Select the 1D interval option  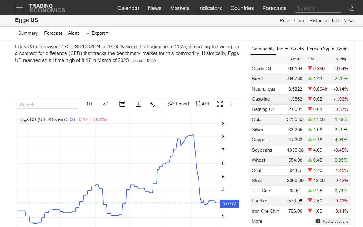[x=89, y=104]
